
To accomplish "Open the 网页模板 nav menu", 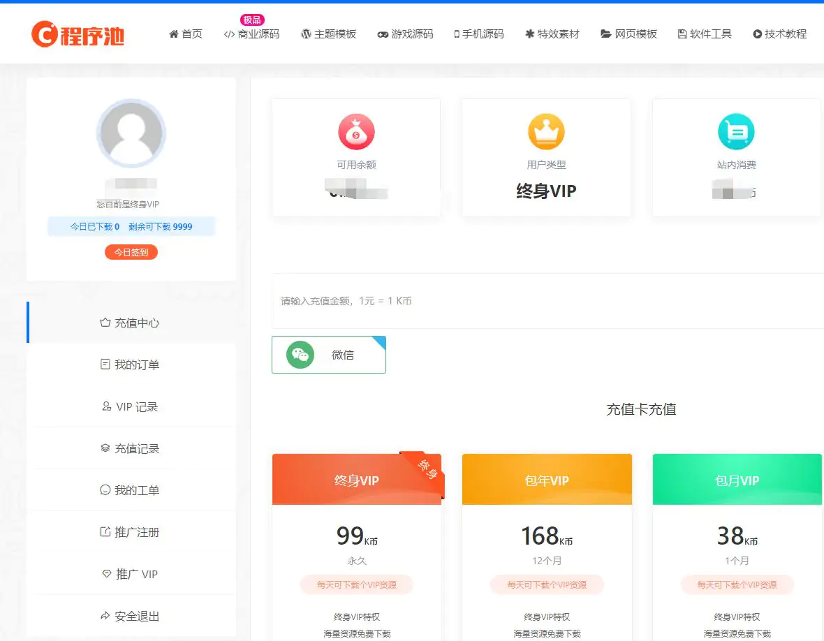I will click(x=628, y=34).
